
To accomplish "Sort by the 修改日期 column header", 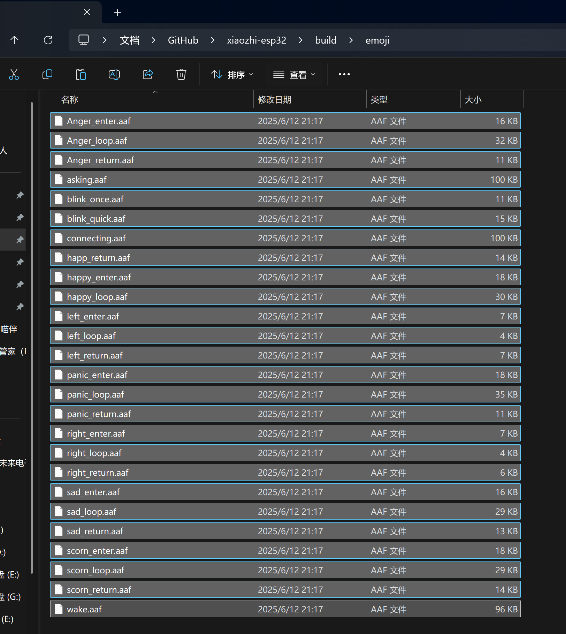I will (x=274, y=100).
